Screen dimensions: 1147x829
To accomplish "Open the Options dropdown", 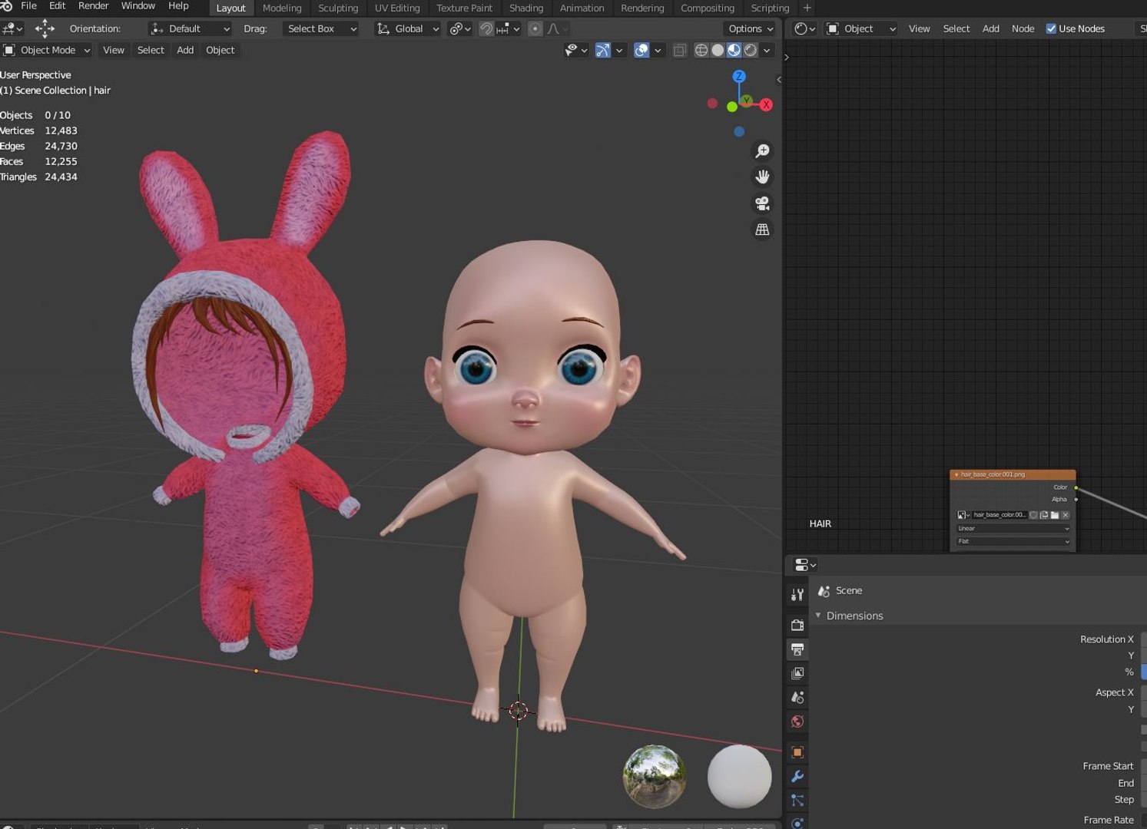I will (x=750, y=28).
